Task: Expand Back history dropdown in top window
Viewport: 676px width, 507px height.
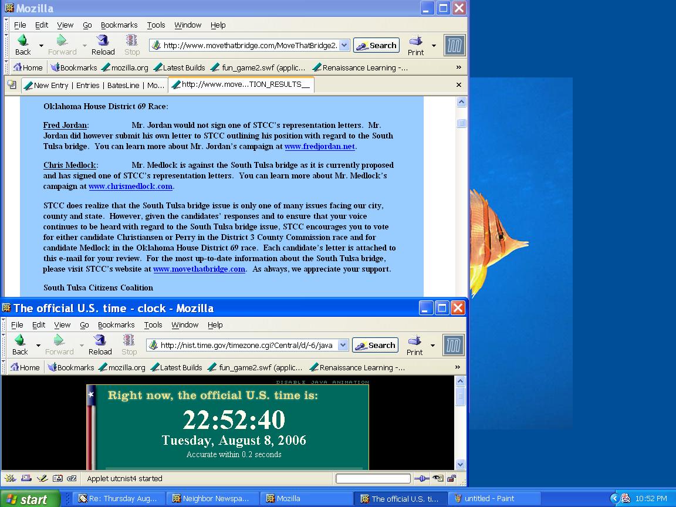Action: (x=42, y=45)
